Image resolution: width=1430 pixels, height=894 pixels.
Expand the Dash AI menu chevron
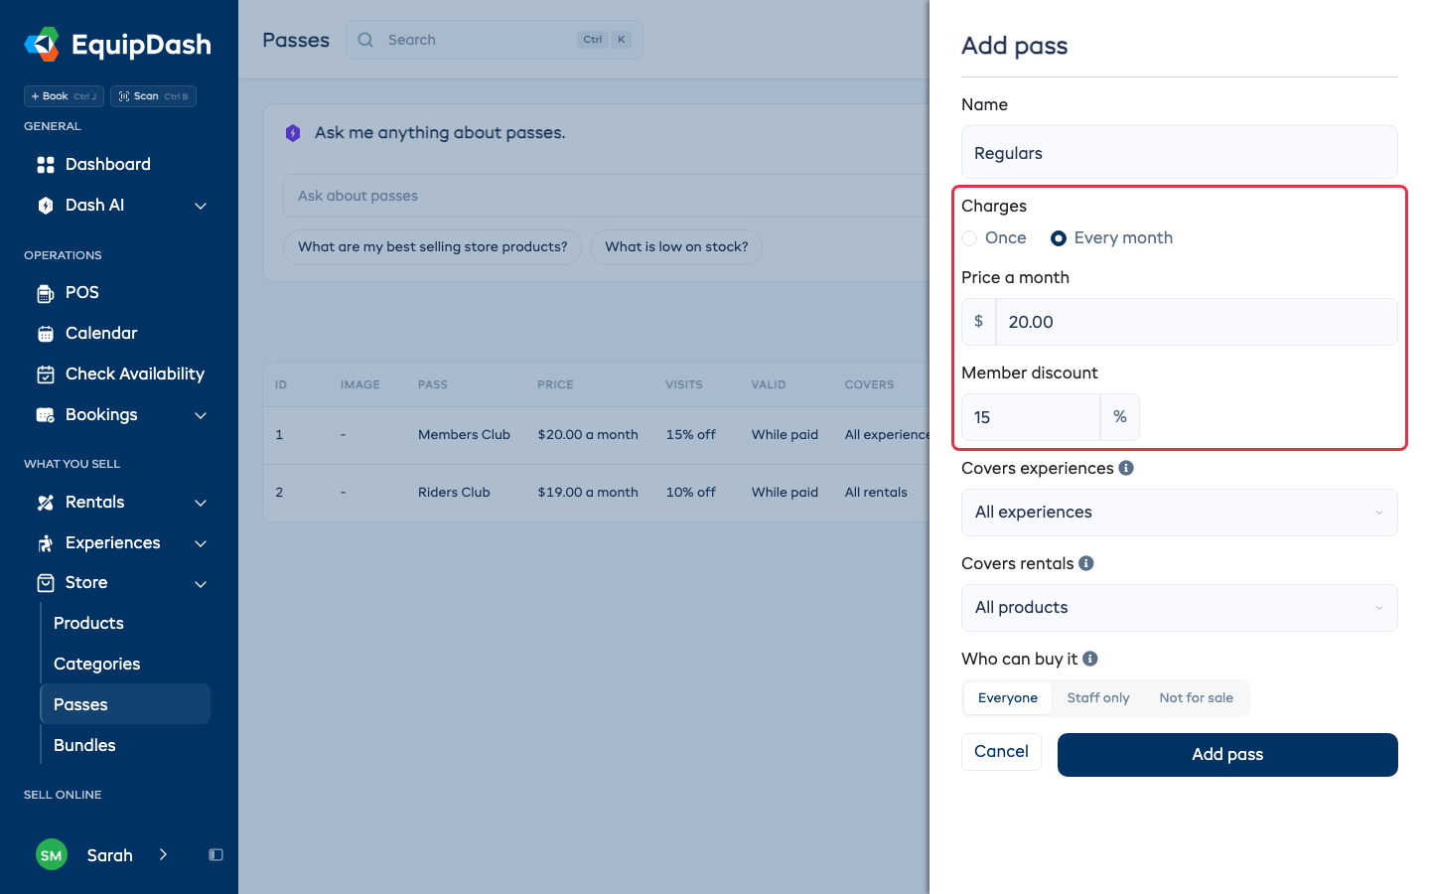pos(201,206)
